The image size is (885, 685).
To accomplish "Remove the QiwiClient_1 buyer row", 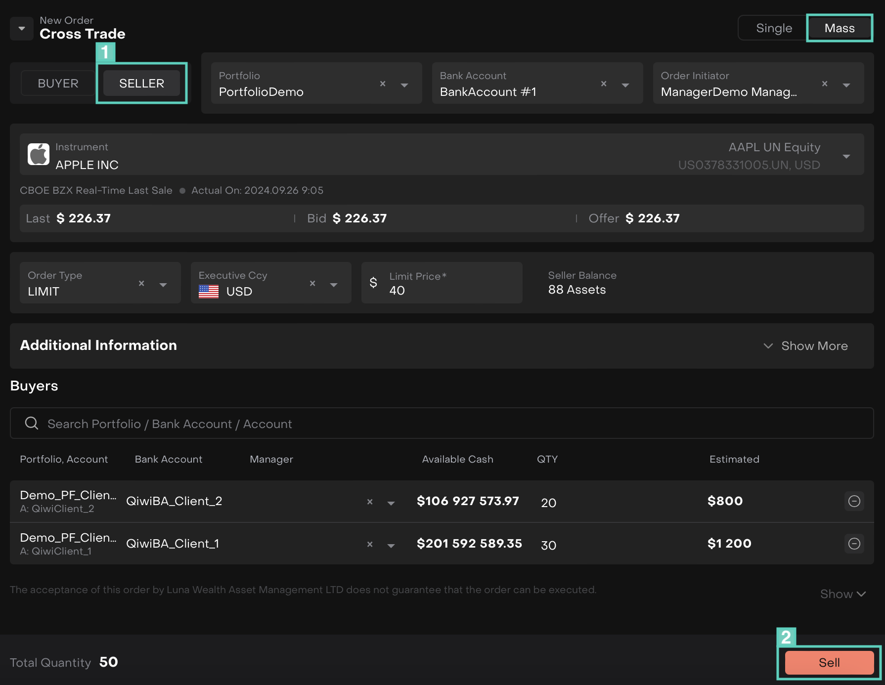I will point(854,544).
